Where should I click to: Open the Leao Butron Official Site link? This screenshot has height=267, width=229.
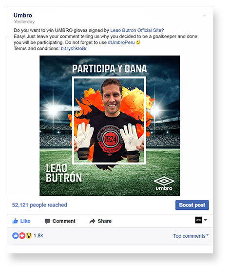coord(135,30)
